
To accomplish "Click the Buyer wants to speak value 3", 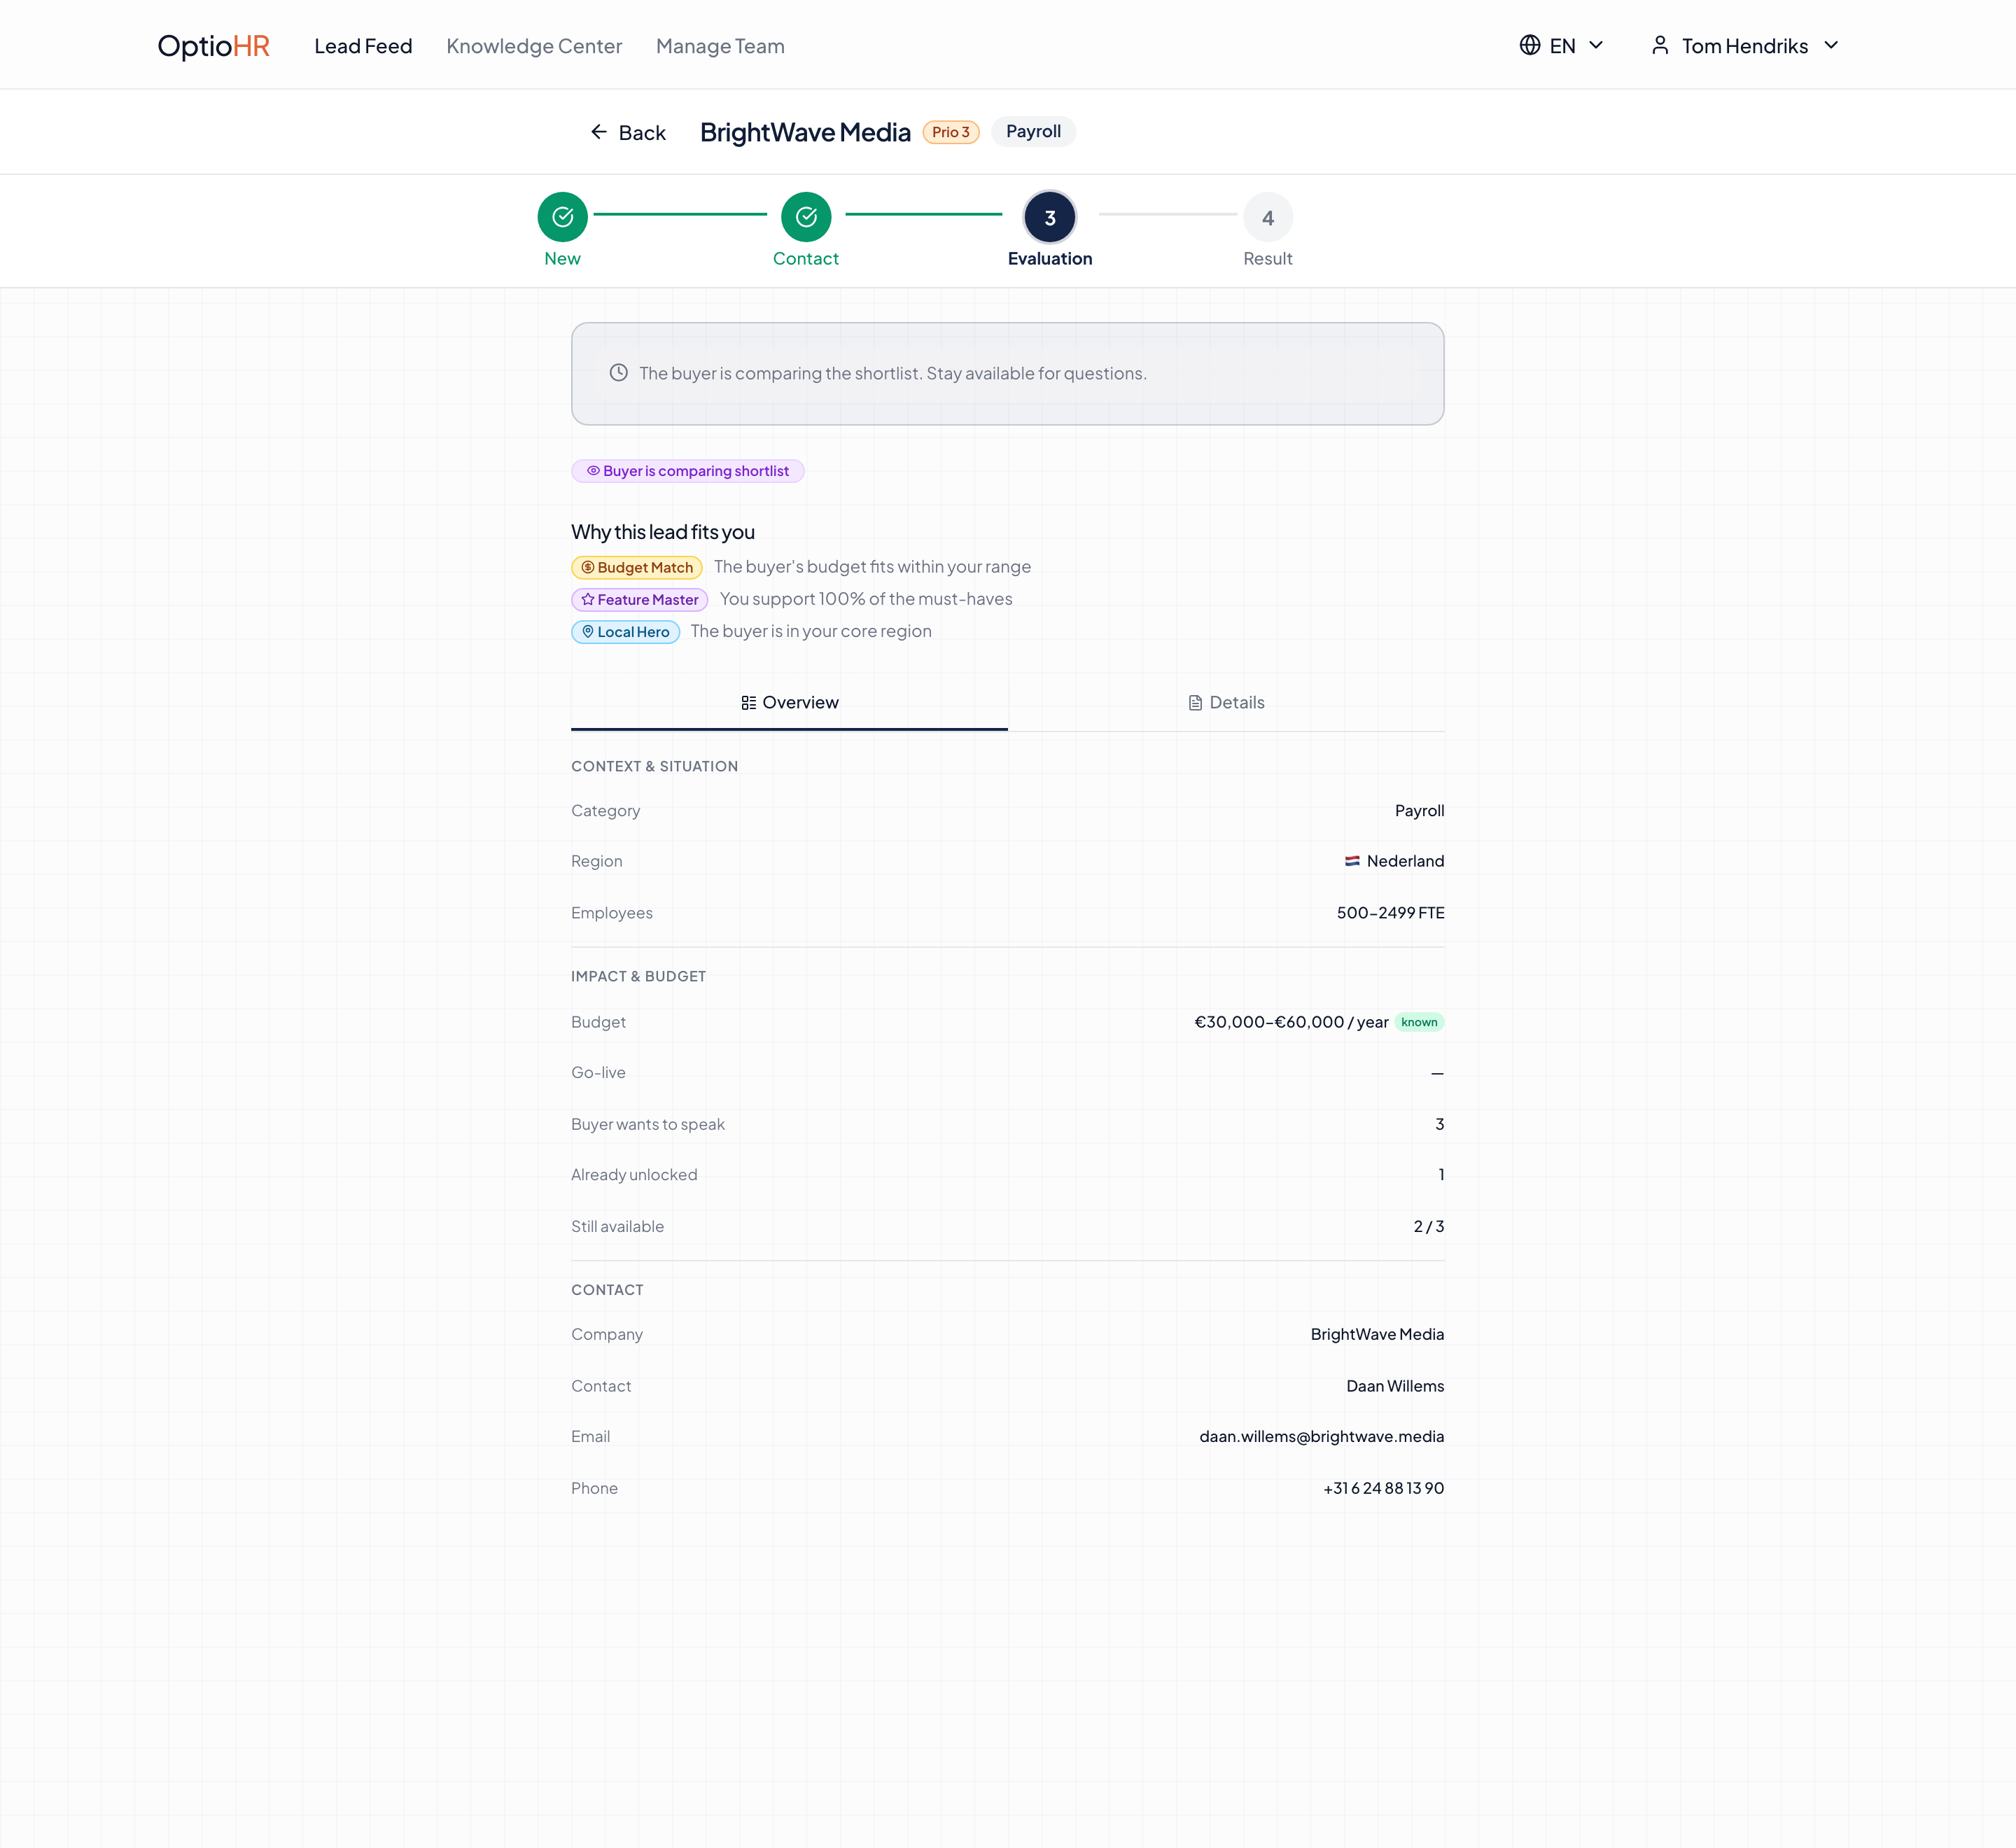I will (1439, 1124).
